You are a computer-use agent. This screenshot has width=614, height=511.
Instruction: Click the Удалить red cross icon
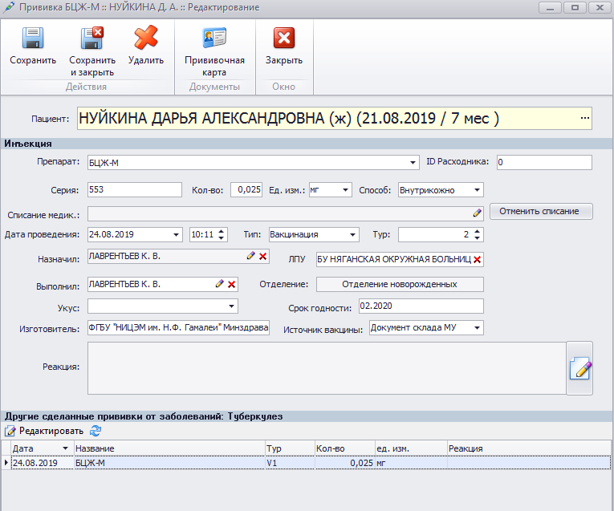tap(145, 39)
